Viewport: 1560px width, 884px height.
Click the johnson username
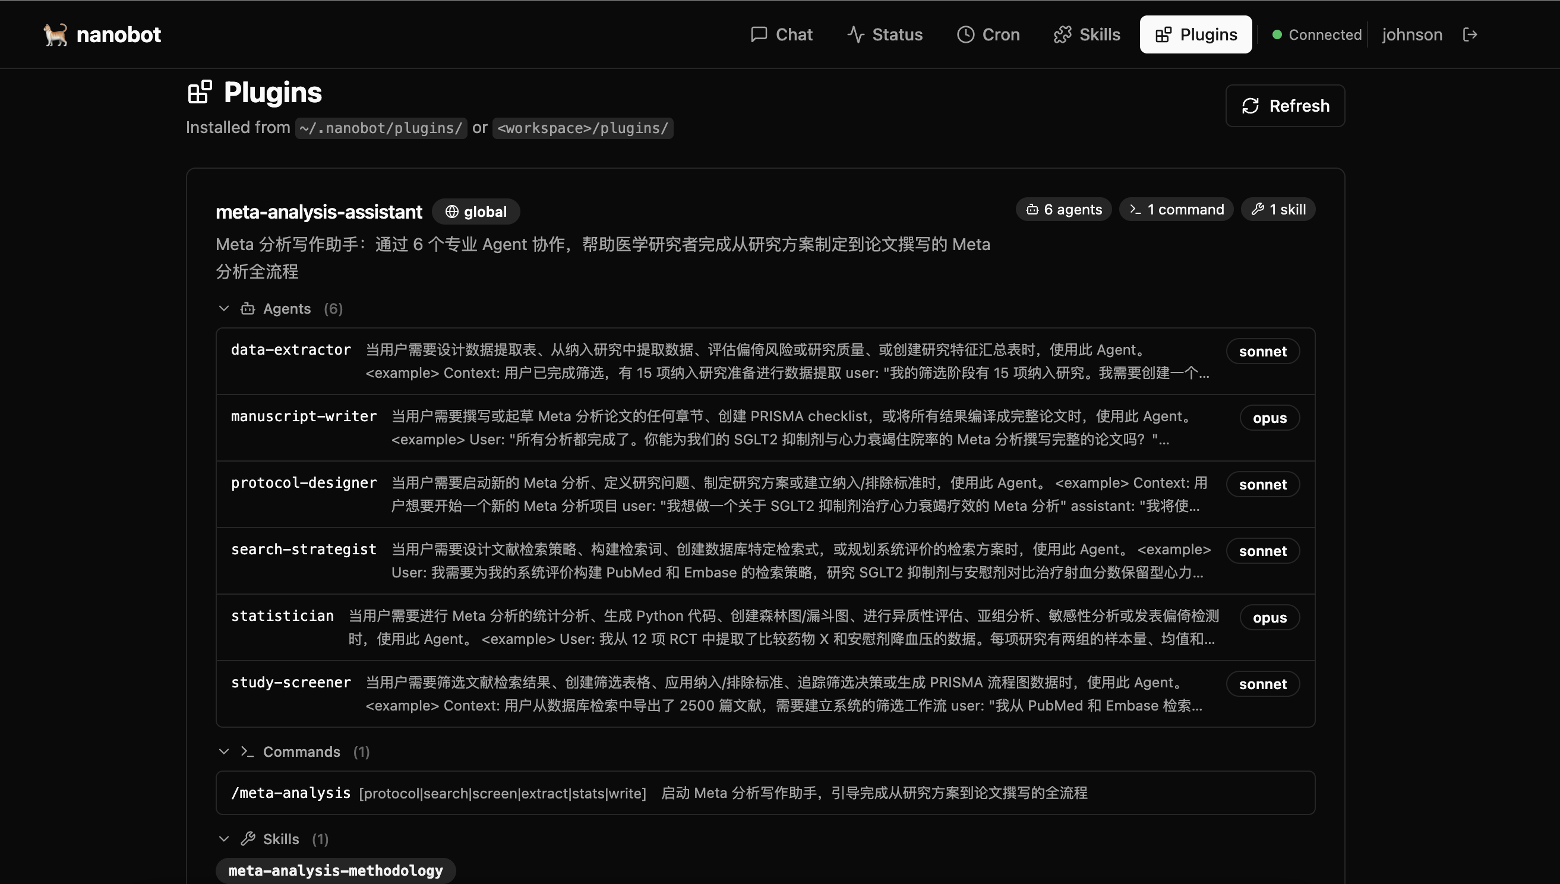(1411, 34)
